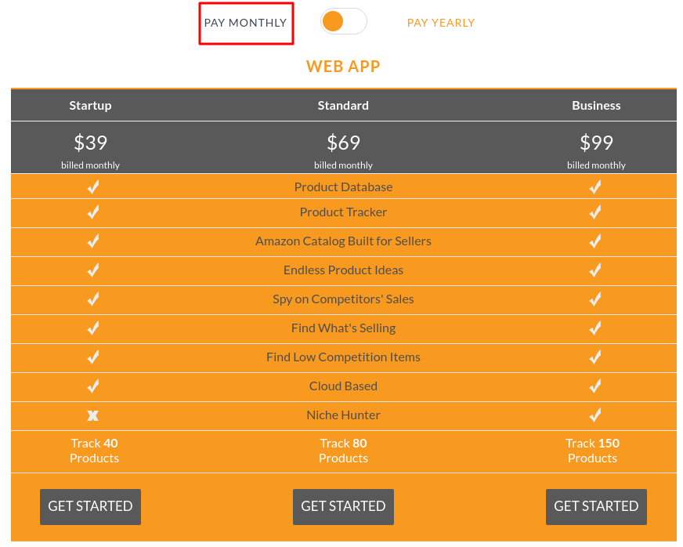The image size is (683, 547).
Task: Click the Startup checkmark for Find What's Selling
Action: (93, 328)
